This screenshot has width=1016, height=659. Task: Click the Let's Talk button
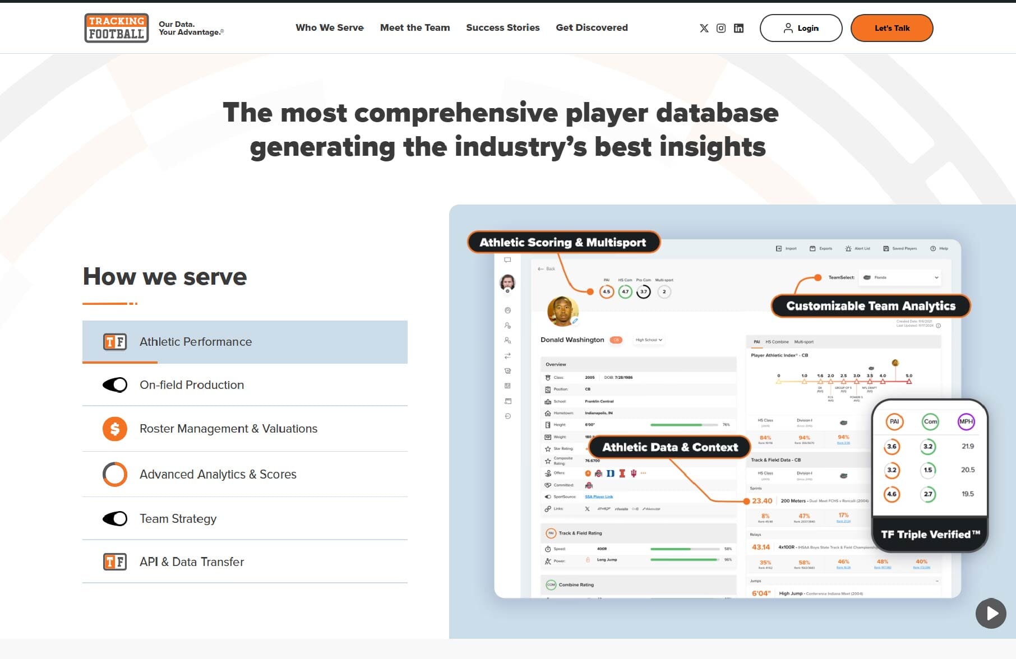[x=892, y=27]
